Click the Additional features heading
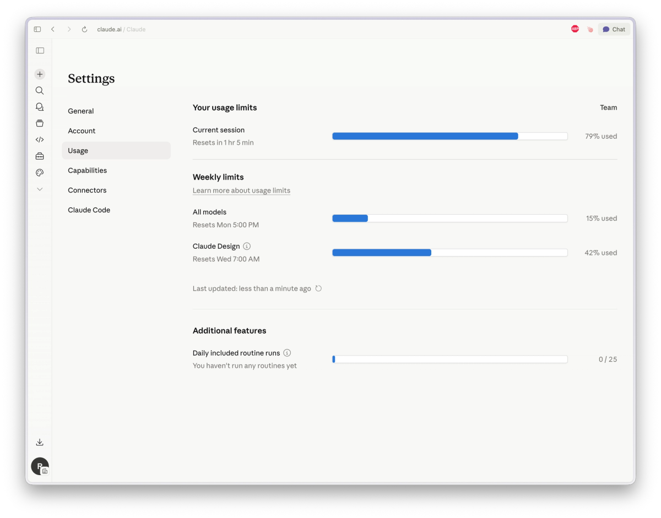 tap(229, 331)
